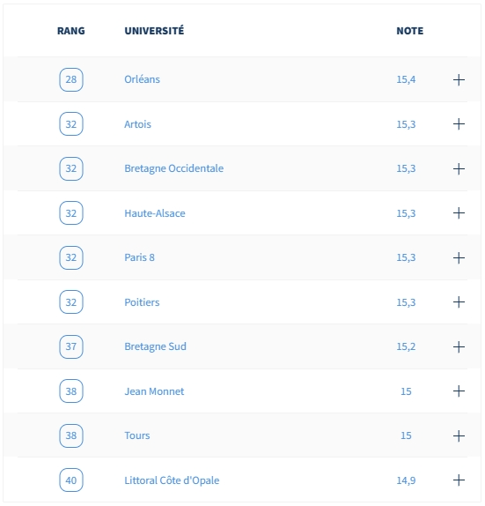Click the Paris 8 university link

tap(140, 257)
